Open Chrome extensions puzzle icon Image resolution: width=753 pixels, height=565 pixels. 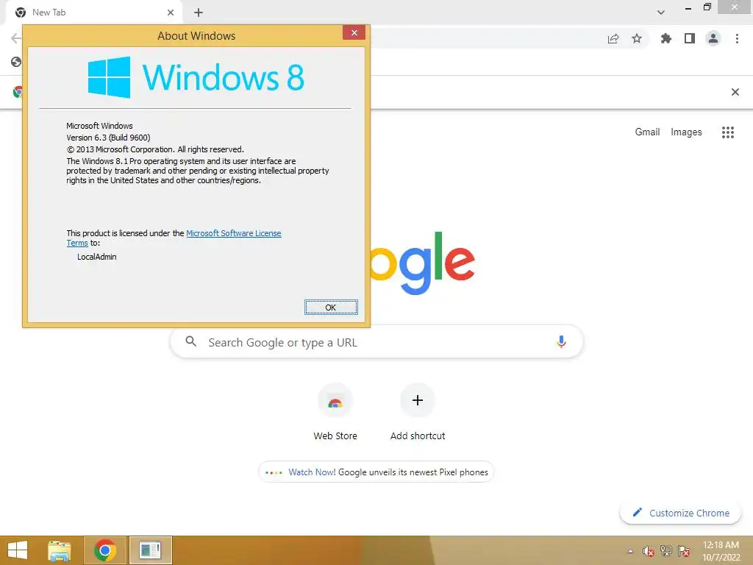click(665, 38)
